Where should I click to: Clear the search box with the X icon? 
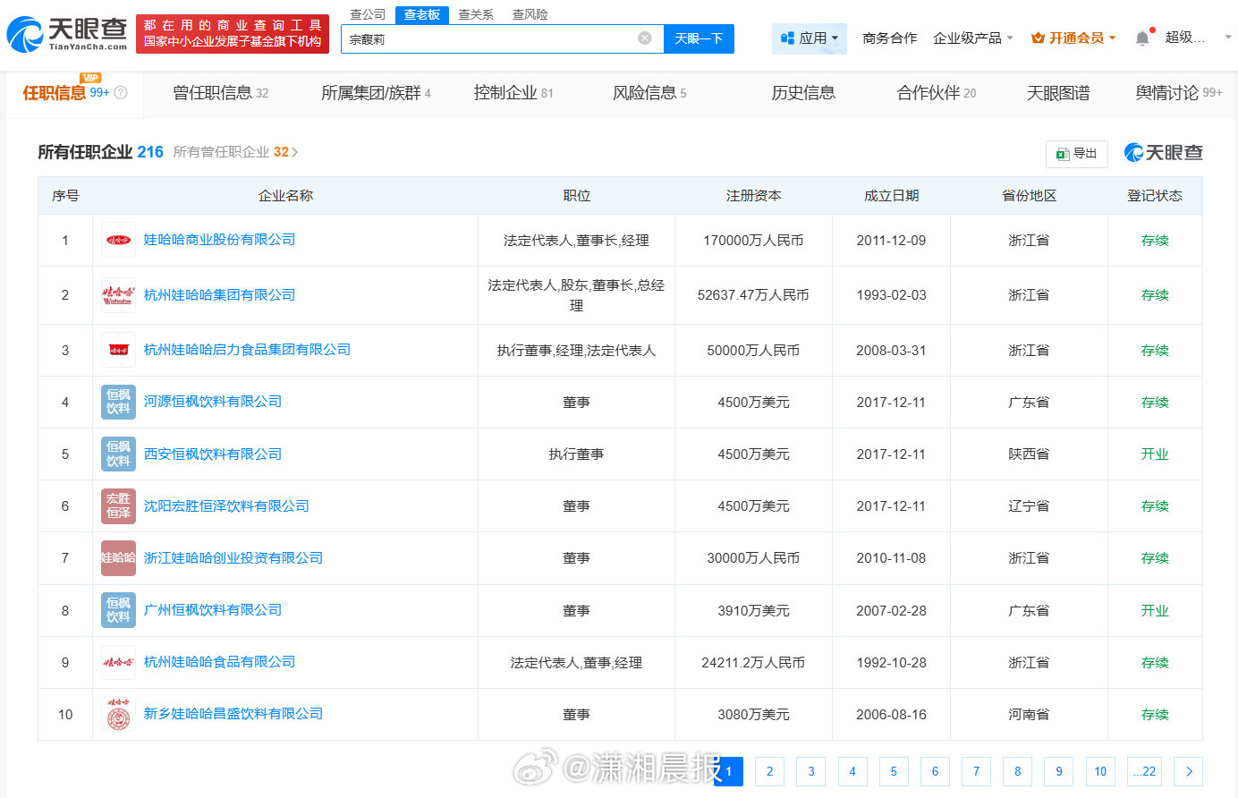coord(644,38)
